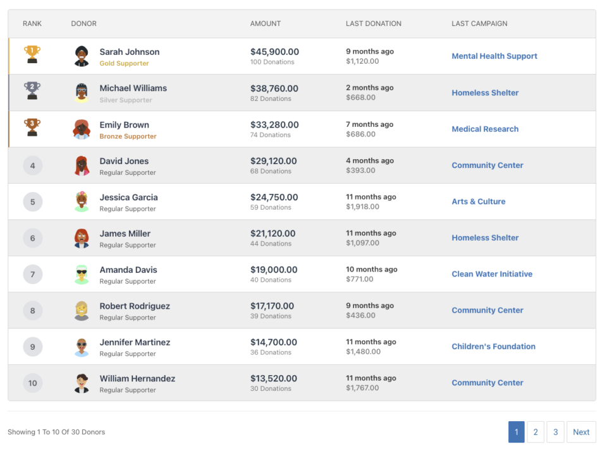607x454 pixels.
Task: Open the Children's Foundation campaign link
Action: pos(493,347)
